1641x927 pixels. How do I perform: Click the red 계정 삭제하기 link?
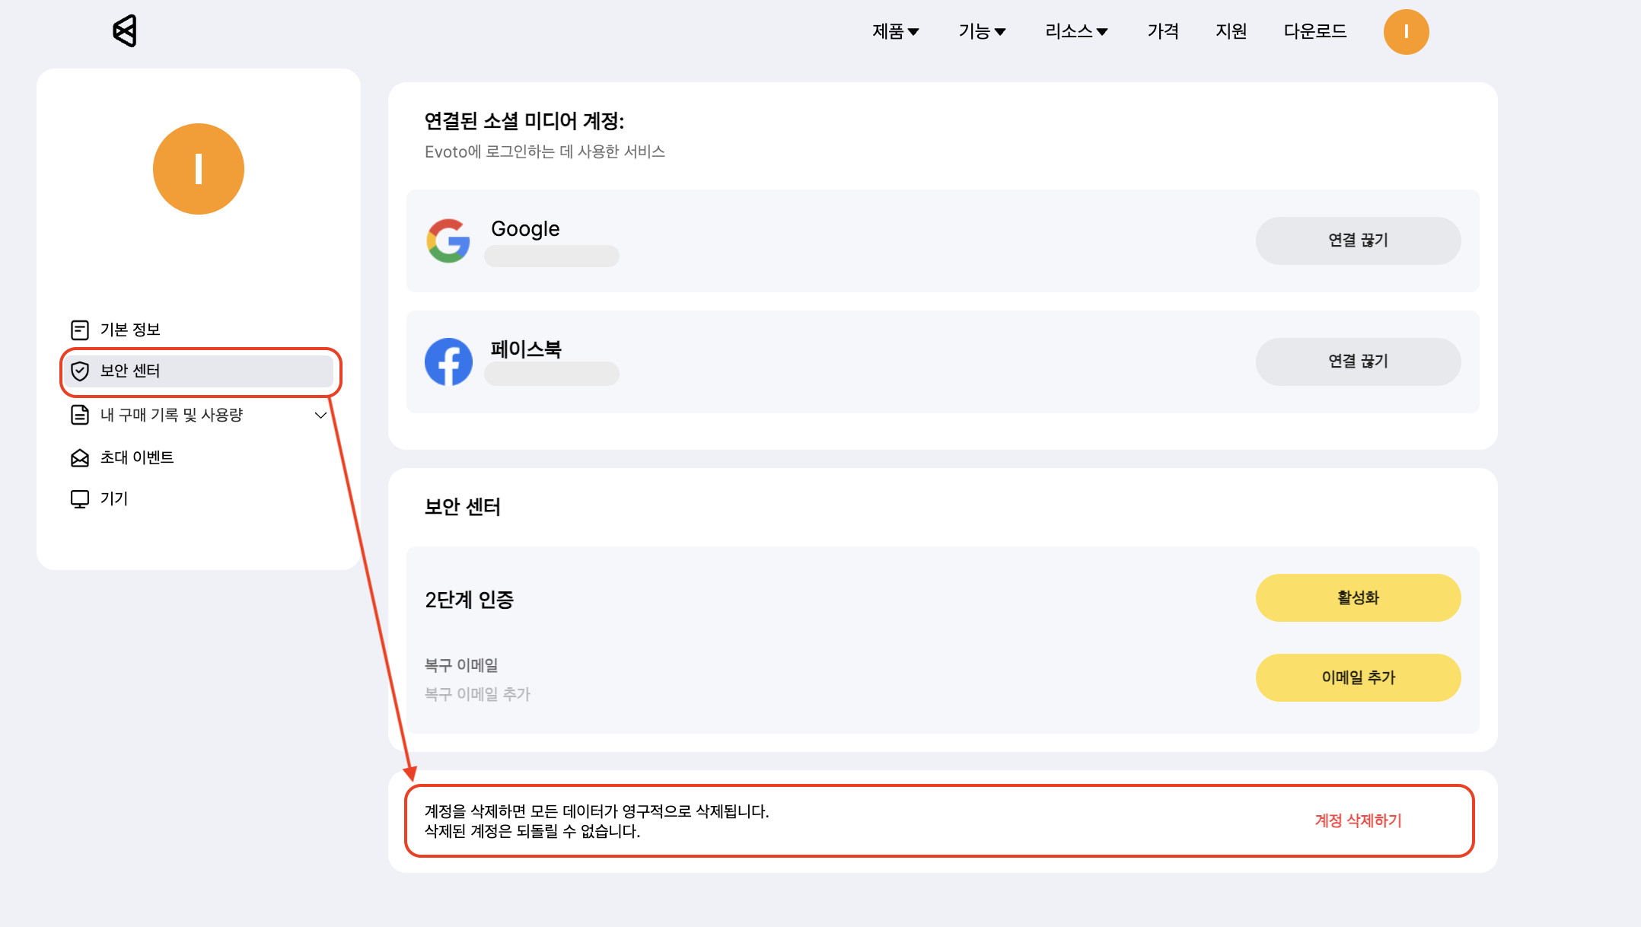[x=1358, y=820]
